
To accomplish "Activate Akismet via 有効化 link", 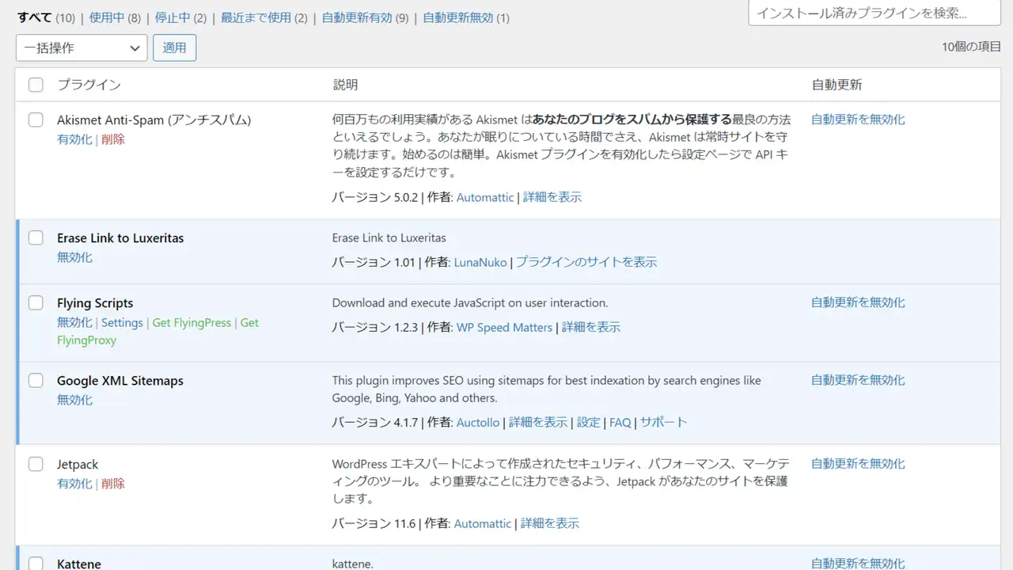I will point(74,139).
